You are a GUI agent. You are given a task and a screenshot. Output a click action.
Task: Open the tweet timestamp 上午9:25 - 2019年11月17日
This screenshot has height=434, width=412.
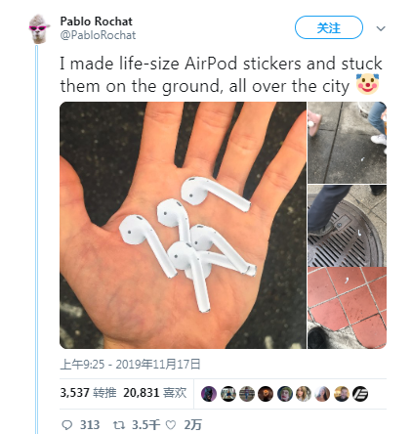(x=130, y=365)
